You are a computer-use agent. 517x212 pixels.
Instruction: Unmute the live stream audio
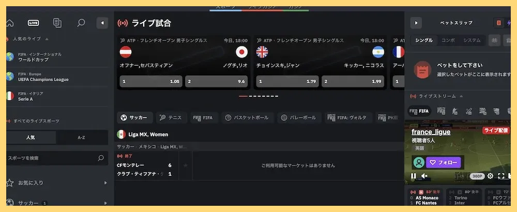424,176
